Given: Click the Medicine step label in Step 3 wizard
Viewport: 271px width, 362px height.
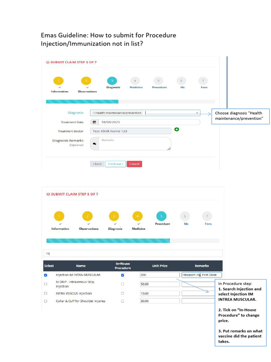Looking at the screenshot, I should pos(136,87).
